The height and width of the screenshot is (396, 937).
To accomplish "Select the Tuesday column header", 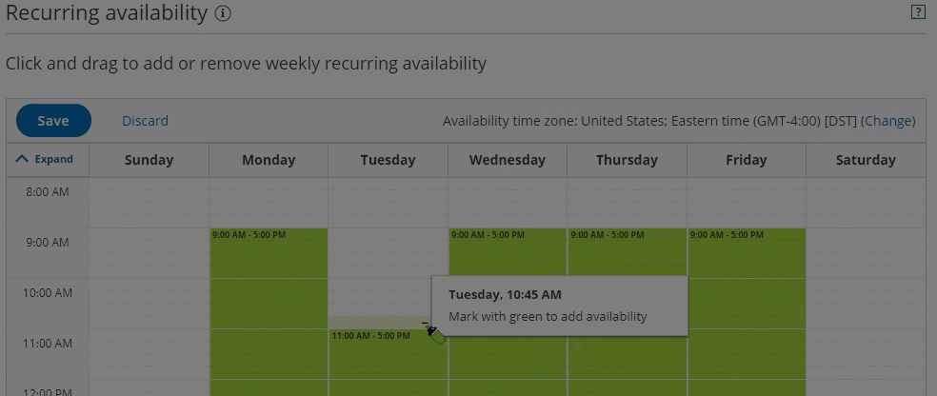I will click(388, 160).
